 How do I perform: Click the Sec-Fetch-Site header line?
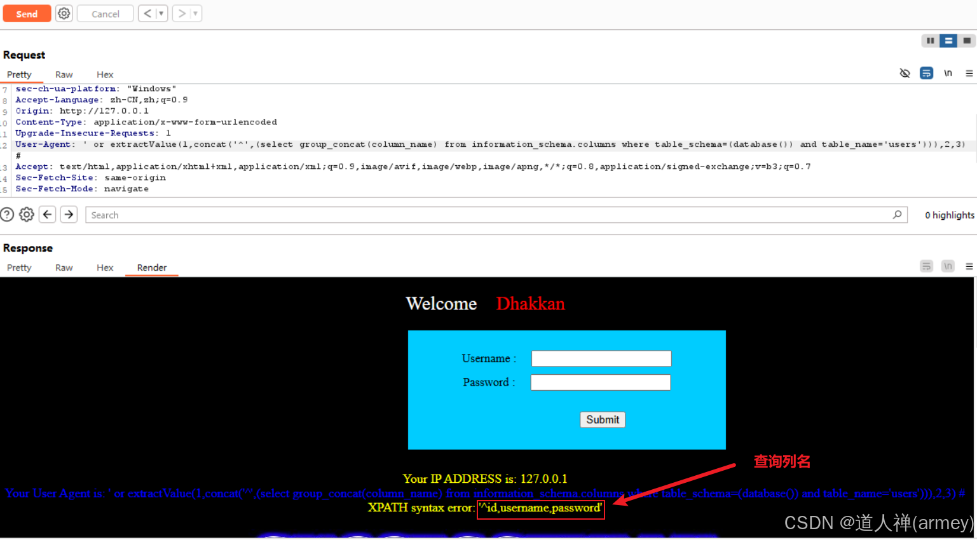[90, 178]
